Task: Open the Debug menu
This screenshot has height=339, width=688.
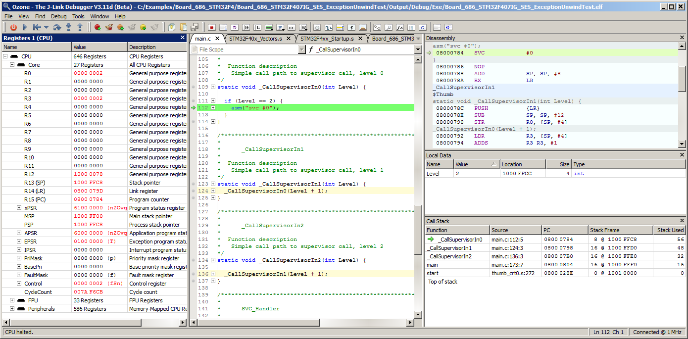Action: 58,16
